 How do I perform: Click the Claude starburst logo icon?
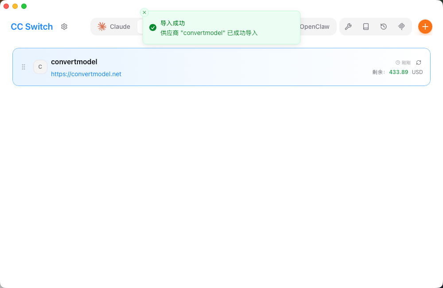101,27
